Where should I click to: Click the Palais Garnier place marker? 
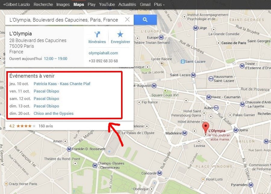pyautogui.click(x=230, y=115)
